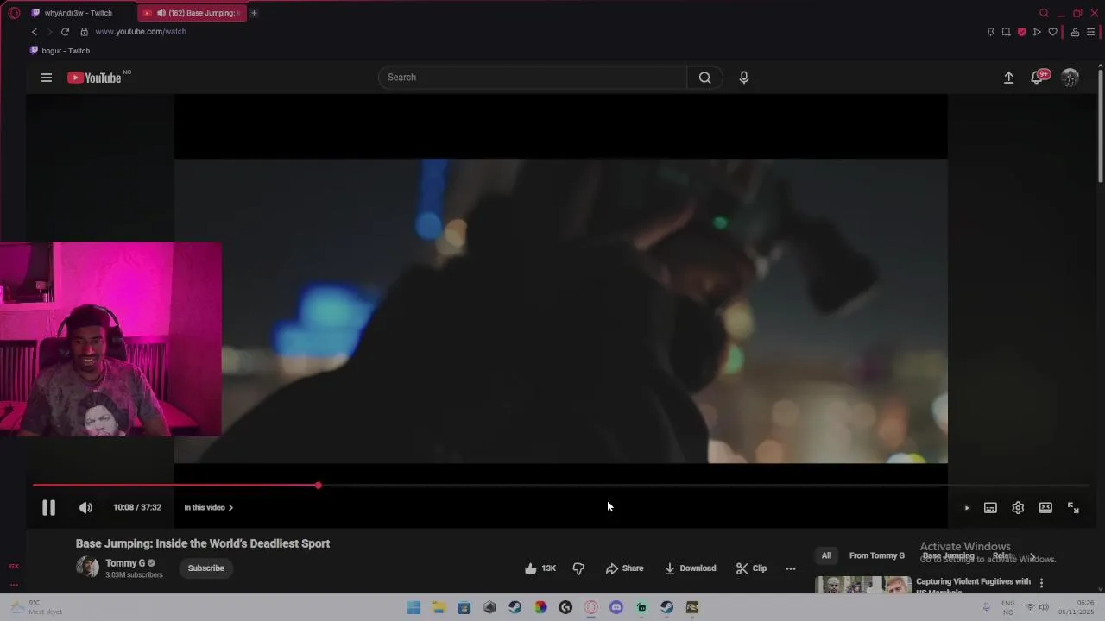Download this video
This screenshot has width=1105, height=621.
(690, 568)
